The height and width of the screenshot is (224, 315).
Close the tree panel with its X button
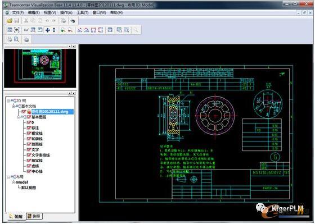coord(74,93)
